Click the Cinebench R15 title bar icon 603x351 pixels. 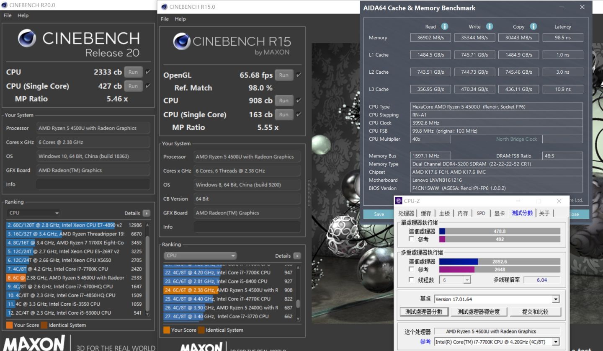click(164, 7)
